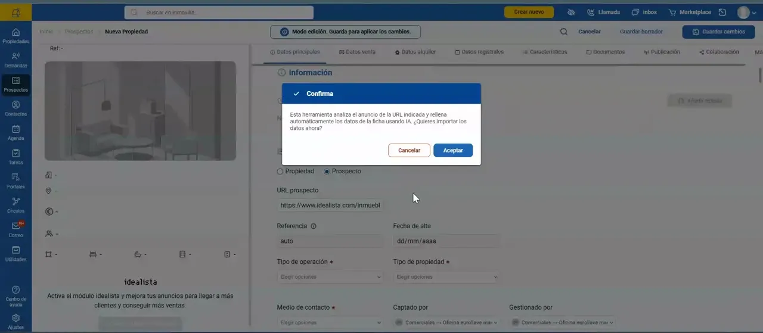Screen dimensions: 763x333
Task: Click the hidden-eye icon in top bar
Action: (570, 12)
